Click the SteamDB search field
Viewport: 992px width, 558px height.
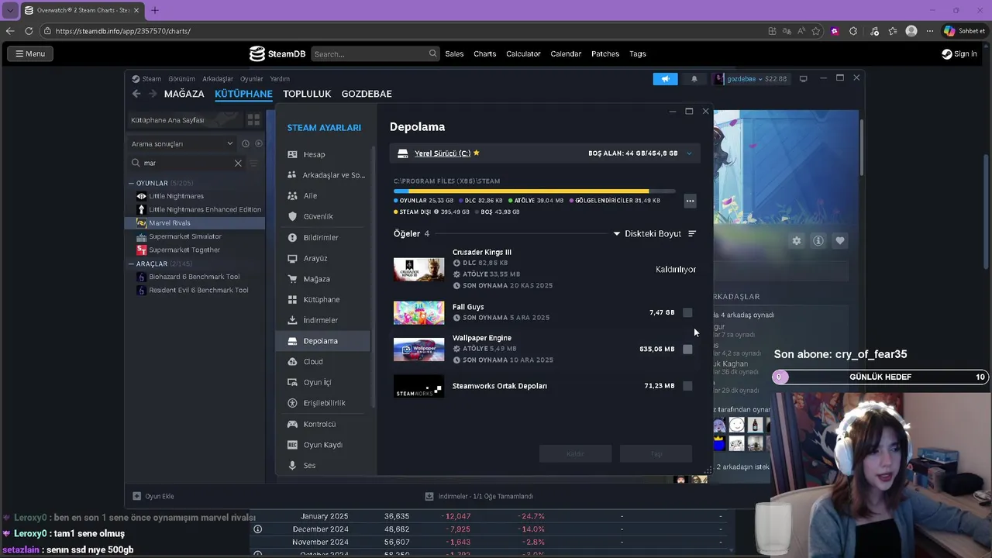pos(375,53)
